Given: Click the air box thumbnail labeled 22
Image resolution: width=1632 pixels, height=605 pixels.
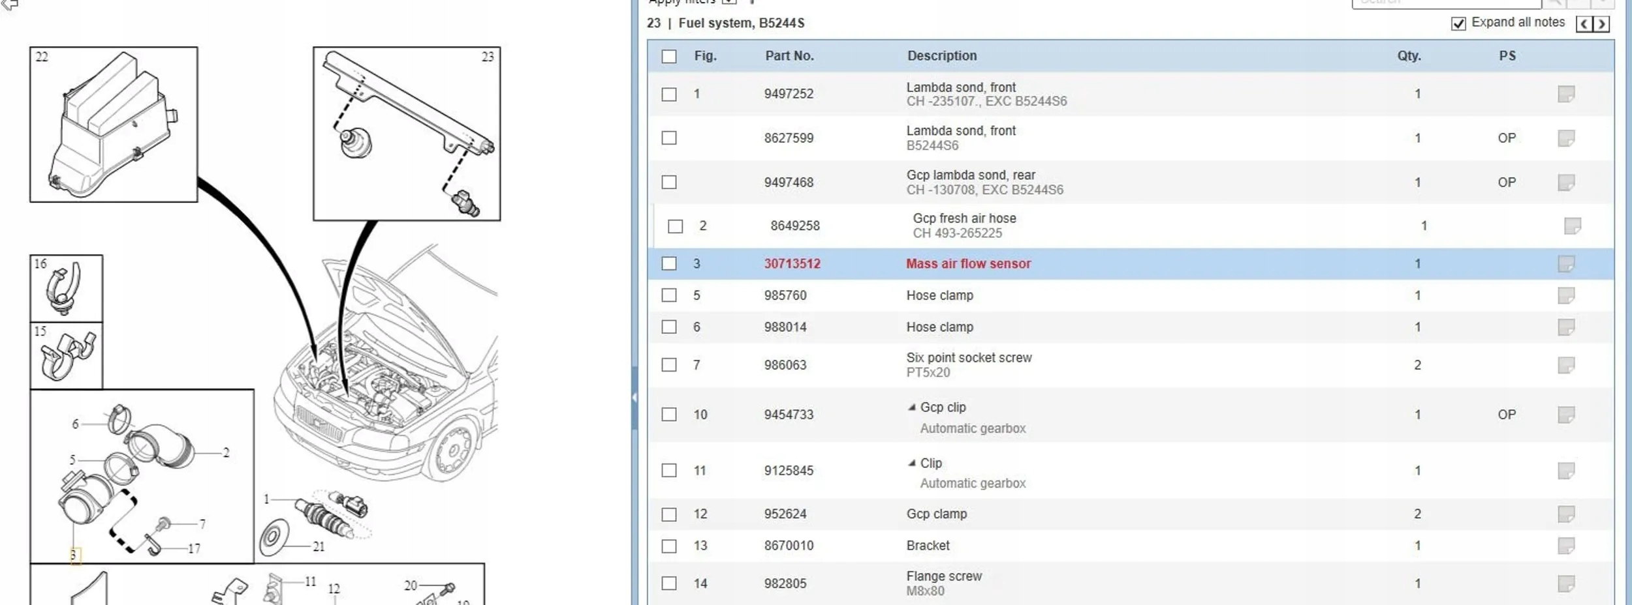Looking at the screenshot, I should click(114, 125).
